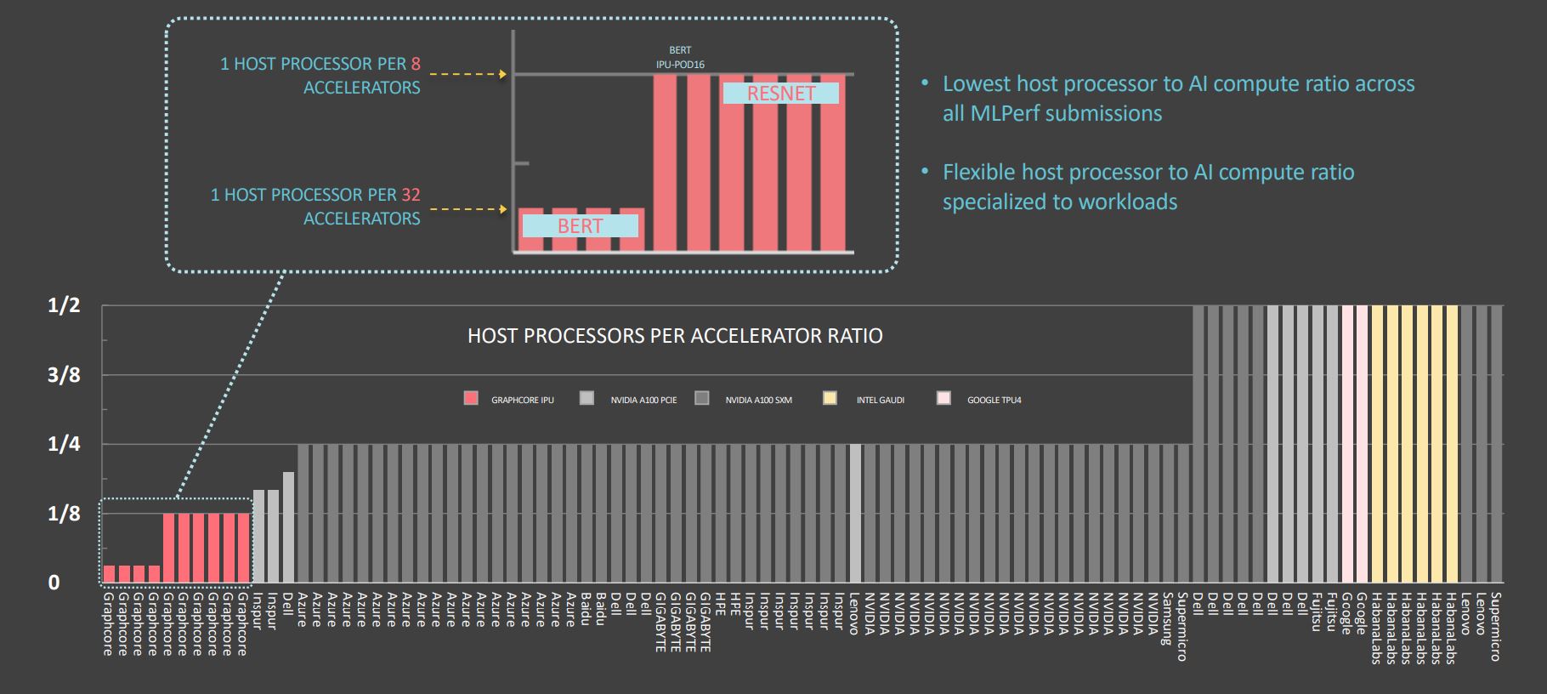Select the '1/4' y-axis label

pos(64,444)
